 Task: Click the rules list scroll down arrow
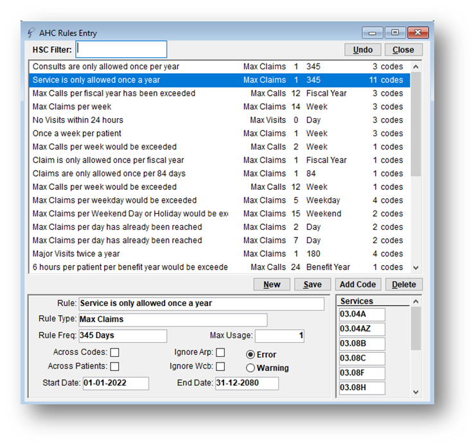[x=416, y=268]
